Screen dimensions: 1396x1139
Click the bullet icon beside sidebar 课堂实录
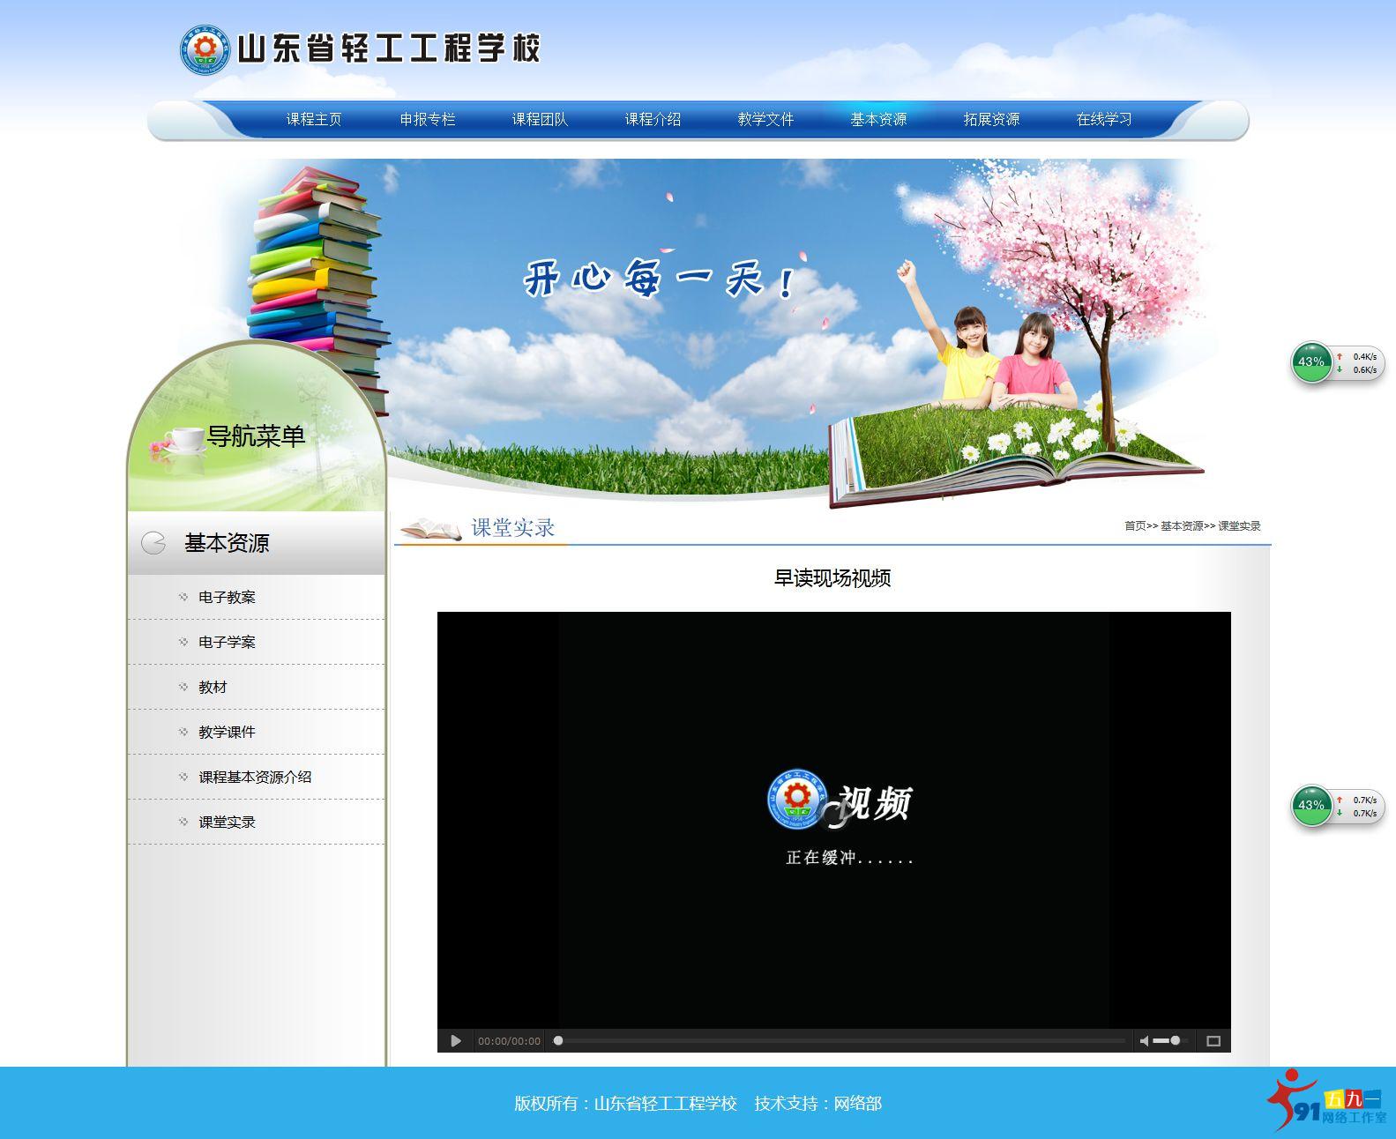[183, 822]
